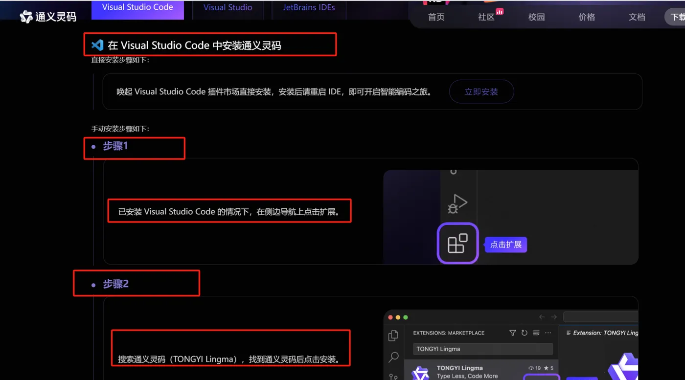Click the VS Code logo beside the heading
The width and height of the screenshot is (685, 380).
[x=97, y=45]
